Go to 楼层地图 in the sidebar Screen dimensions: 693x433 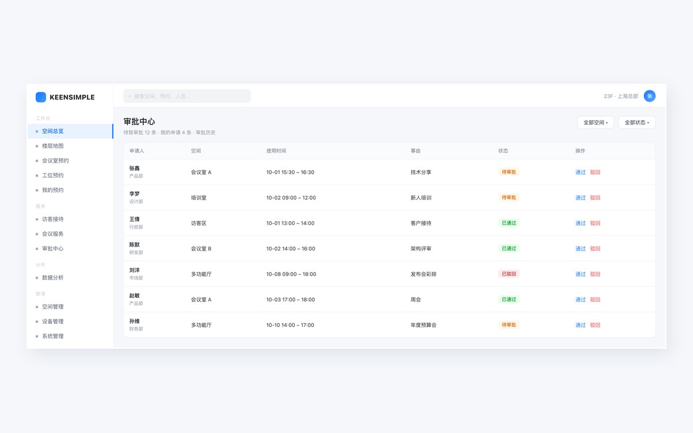tap(70, 146)
